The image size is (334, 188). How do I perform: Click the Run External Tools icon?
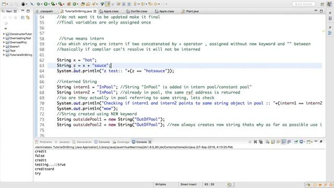(61, 4)
